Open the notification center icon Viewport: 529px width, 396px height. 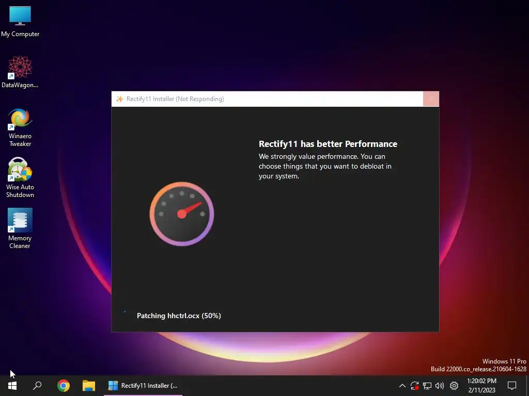(512, 386)
